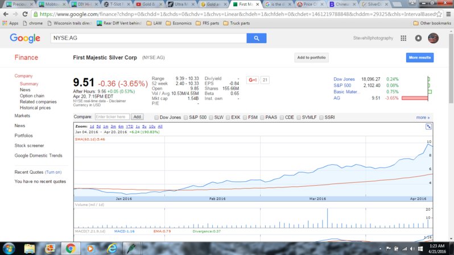The image size is (454, 255).
Task: Close the First Majestic tab
Action: pyautogui.click(x=257, y=5)
